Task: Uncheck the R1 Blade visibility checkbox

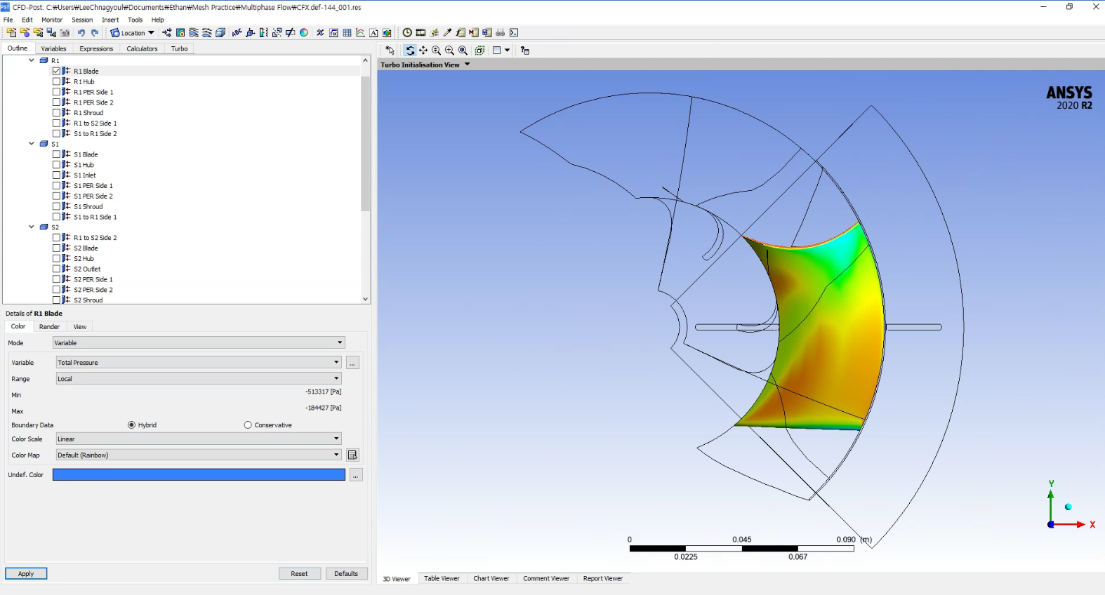Action: [57, 71]
